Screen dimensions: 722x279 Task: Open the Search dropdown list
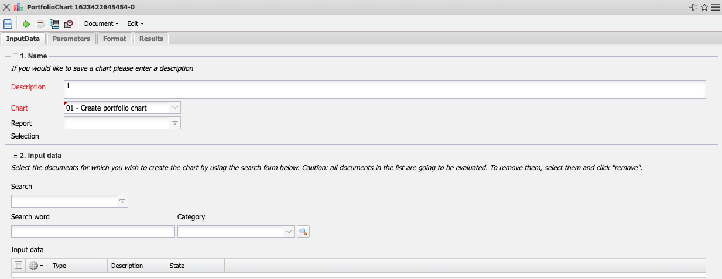click(122, 201)
